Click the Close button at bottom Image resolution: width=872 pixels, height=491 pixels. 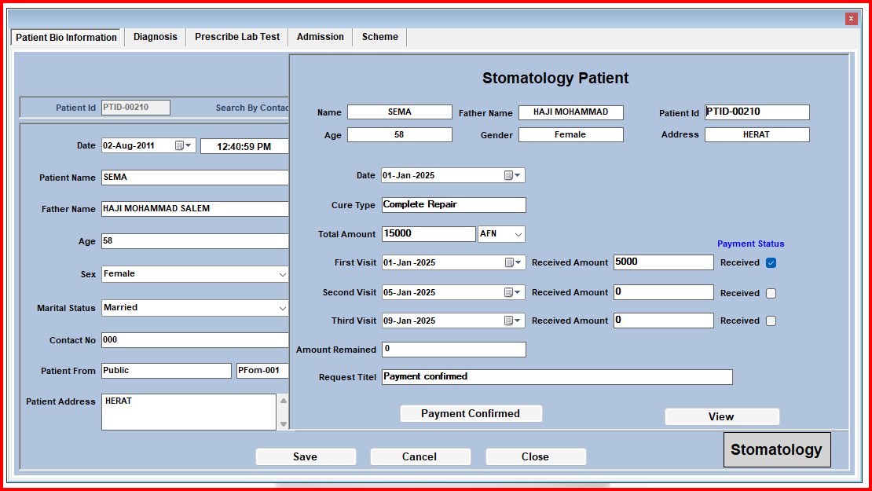pyautogui.click(x=536, y=456)
